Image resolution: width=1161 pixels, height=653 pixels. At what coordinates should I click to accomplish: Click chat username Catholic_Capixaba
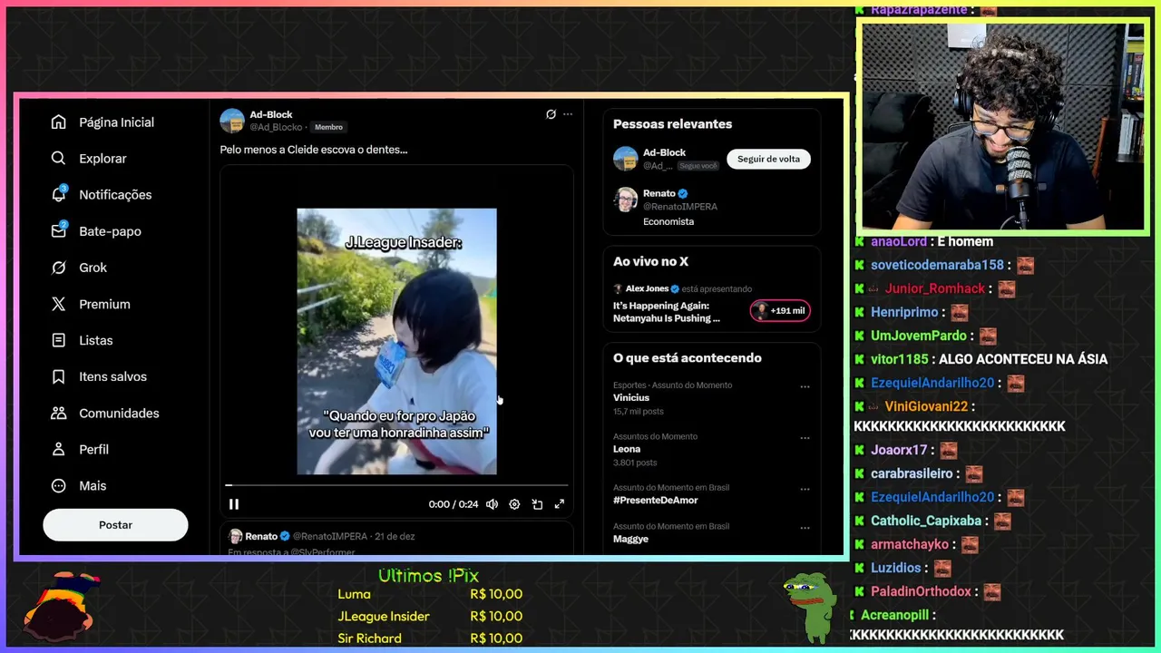[926, 521]
